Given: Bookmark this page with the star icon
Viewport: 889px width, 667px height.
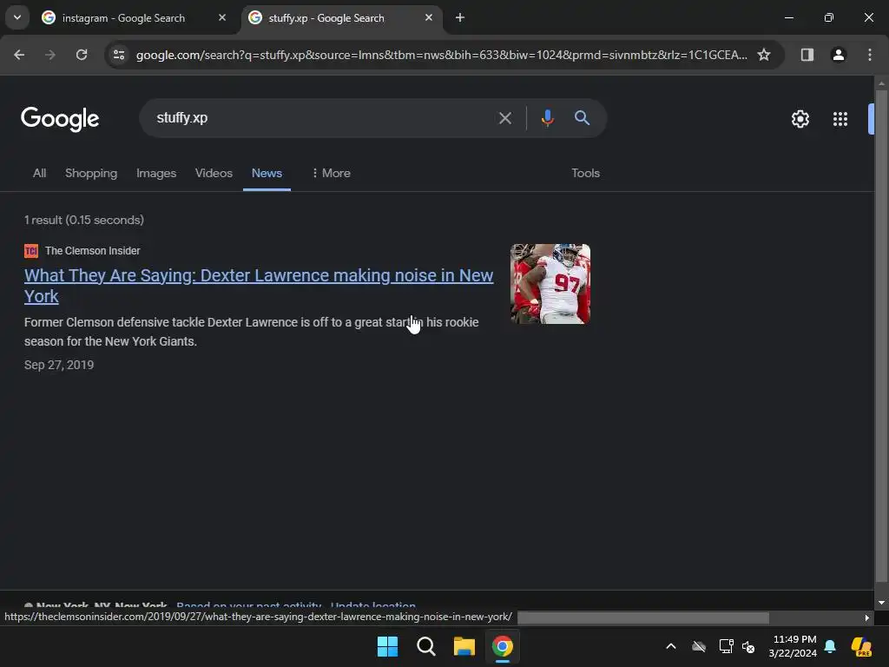Looking at the screenshot, I should tap(764, 55).
